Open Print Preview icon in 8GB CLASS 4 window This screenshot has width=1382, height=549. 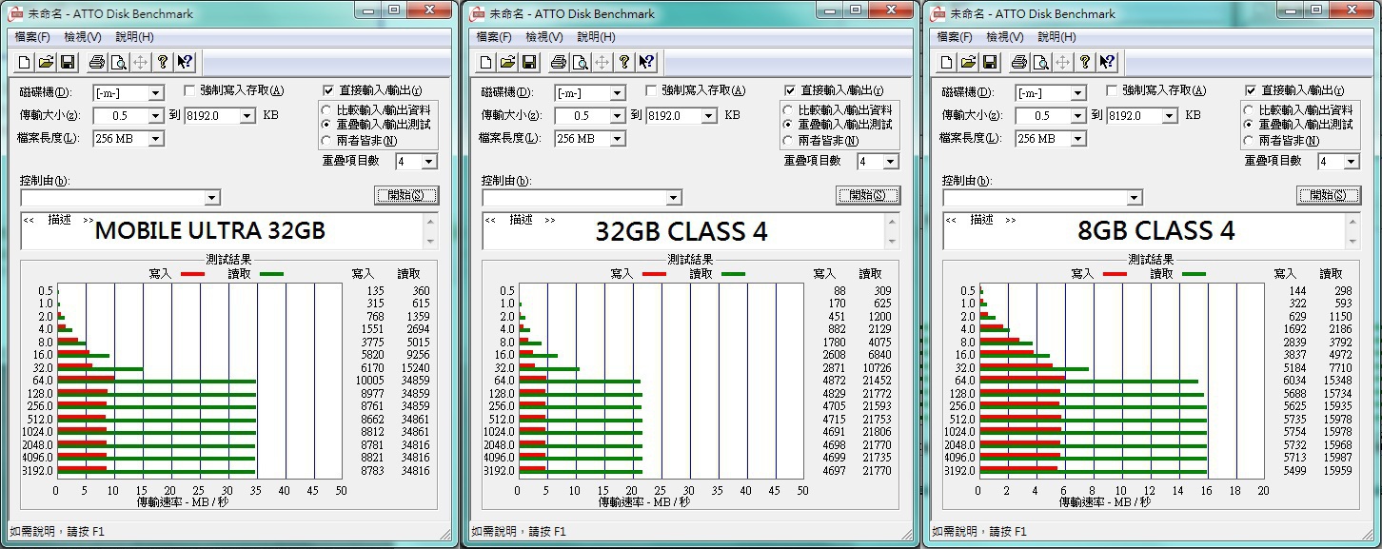coord(1040,63)
